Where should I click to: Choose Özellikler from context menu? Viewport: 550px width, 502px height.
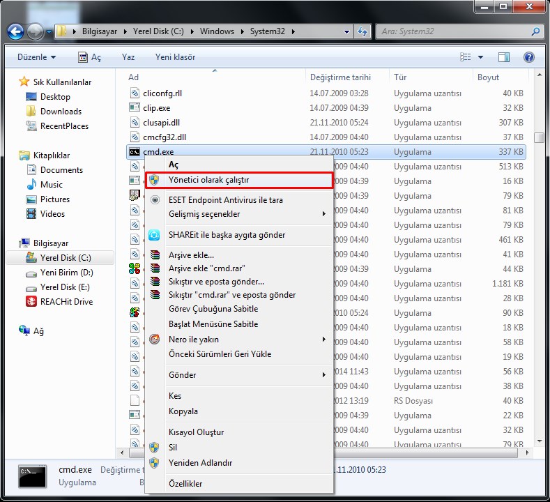pos(185,483)
